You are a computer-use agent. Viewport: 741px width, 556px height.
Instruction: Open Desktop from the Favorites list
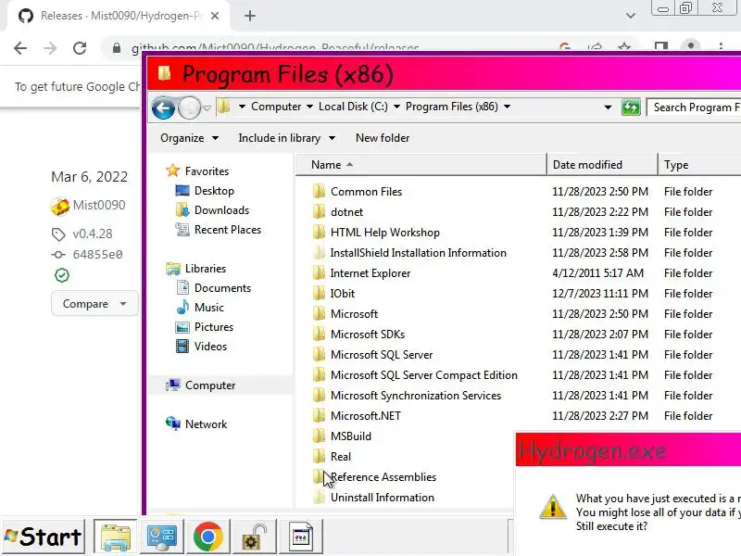pyautogui.click(x=214, y=191)
